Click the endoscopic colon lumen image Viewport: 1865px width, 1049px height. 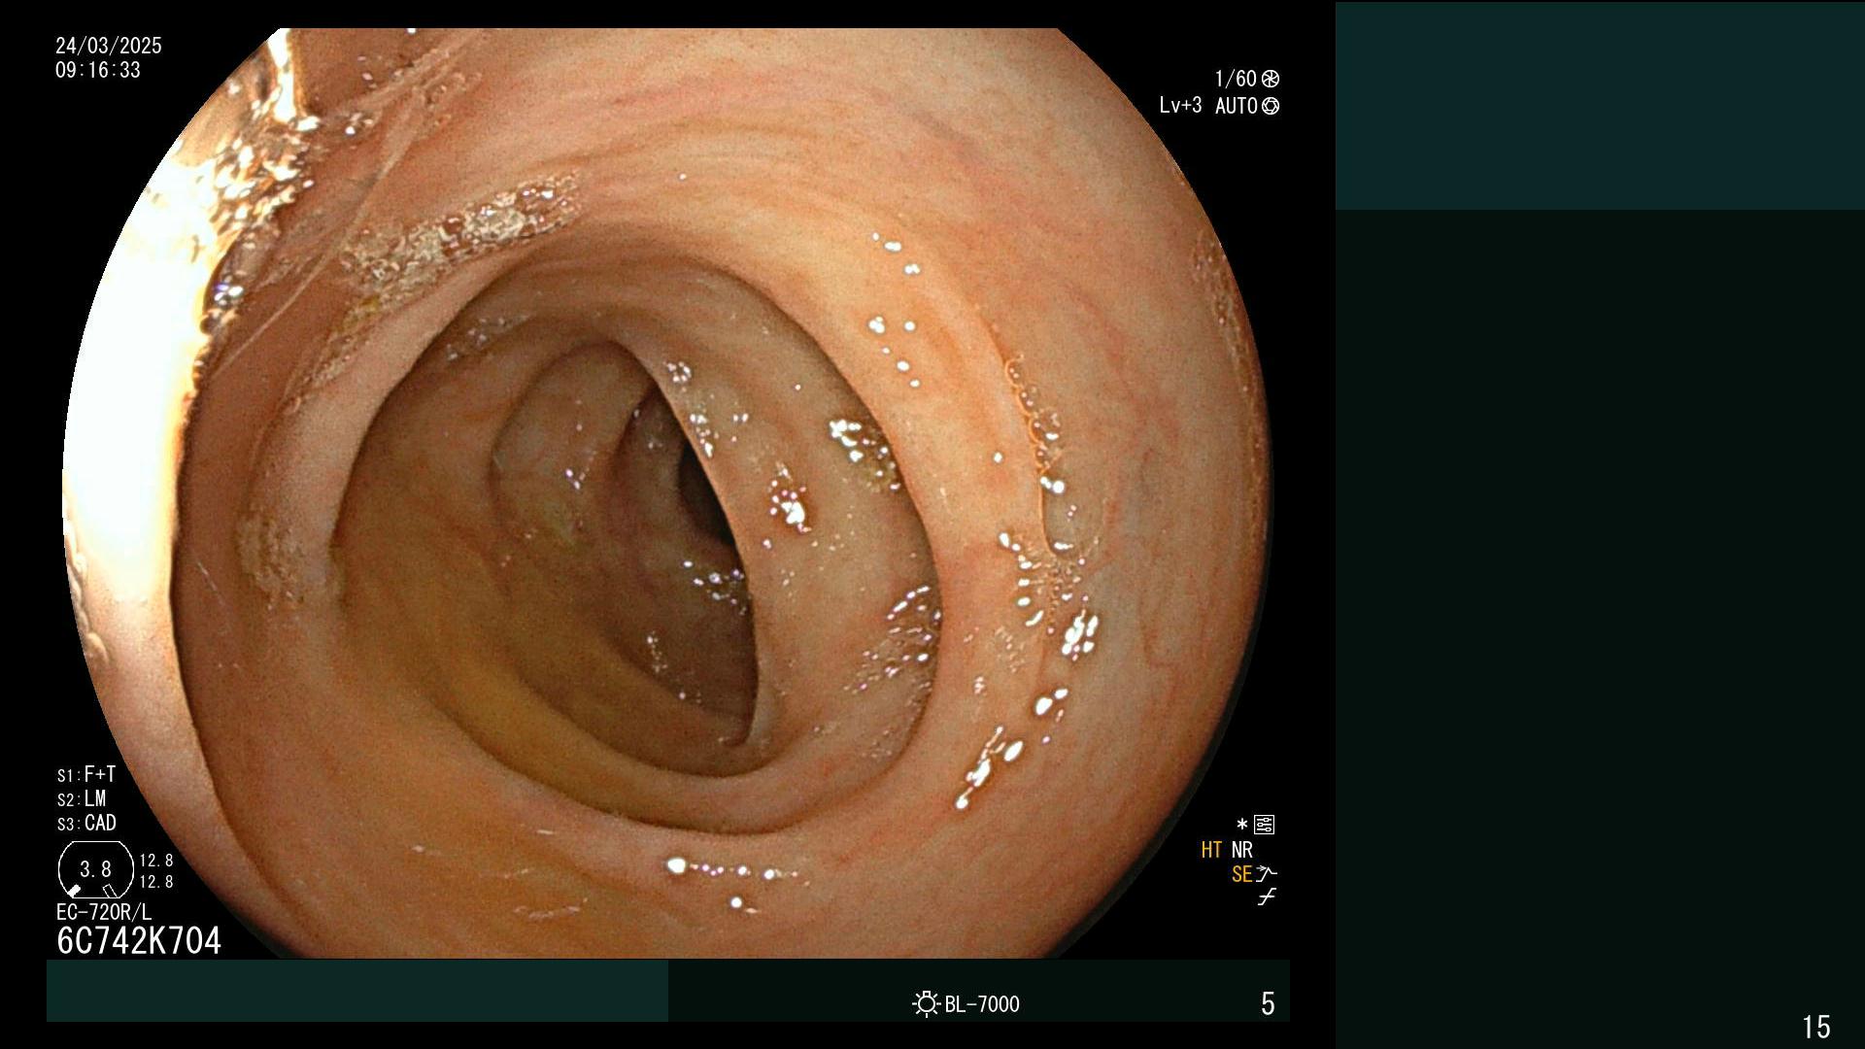pyautogui.click(x=667, y=492)
